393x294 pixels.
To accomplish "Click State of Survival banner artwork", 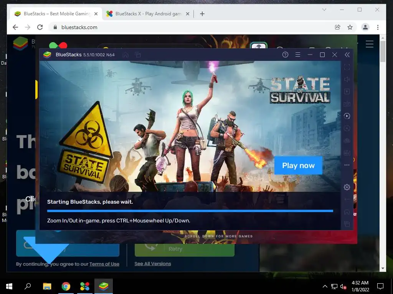I will click(x=190, y=126).
